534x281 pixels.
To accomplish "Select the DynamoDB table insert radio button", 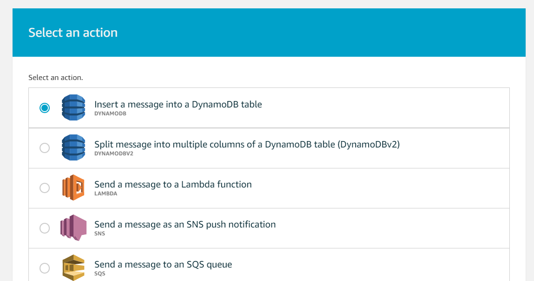I will coord(45,108).
